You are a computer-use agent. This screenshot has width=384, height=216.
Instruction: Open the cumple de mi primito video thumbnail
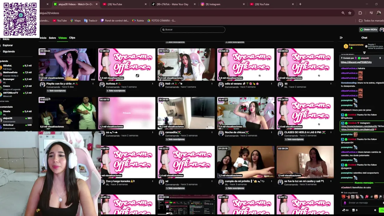coord(246,162)
